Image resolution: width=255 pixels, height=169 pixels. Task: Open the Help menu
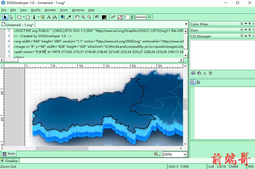pyautogui.click(x=91, y=10)
